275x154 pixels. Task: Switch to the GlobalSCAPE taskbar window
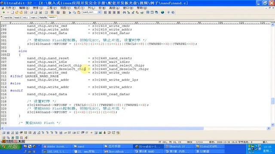210,146
